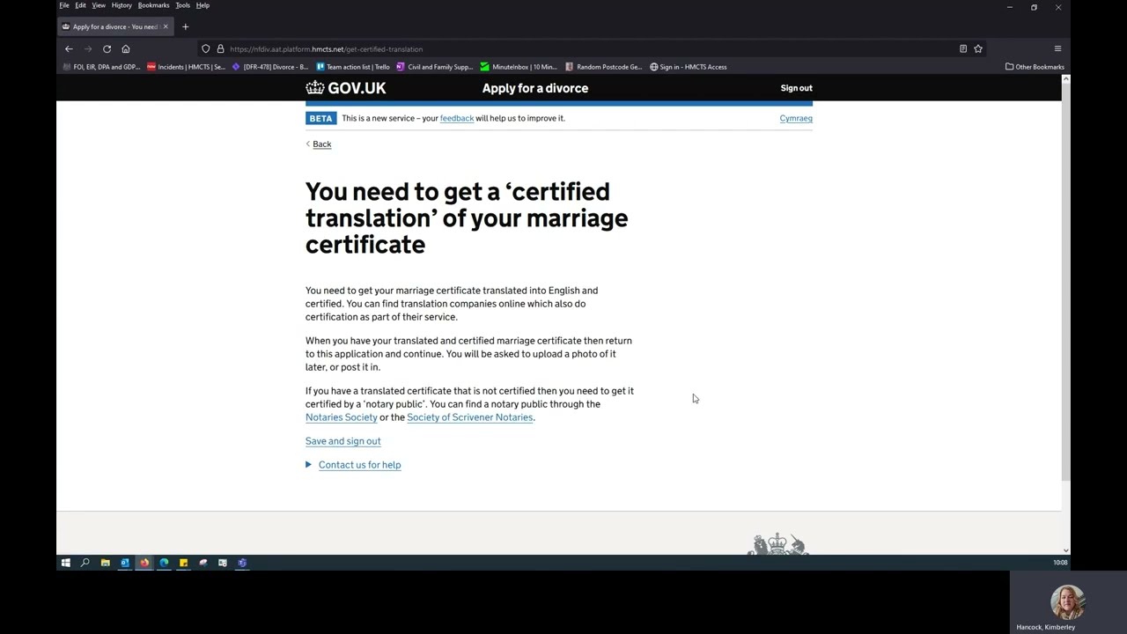
Task: Open a new browser tab
Action: pyautogui.click(x=185, y=26)
